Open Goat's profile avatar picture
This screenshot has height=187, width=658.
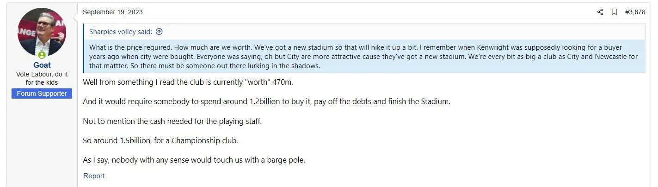(x=42, y=32)
